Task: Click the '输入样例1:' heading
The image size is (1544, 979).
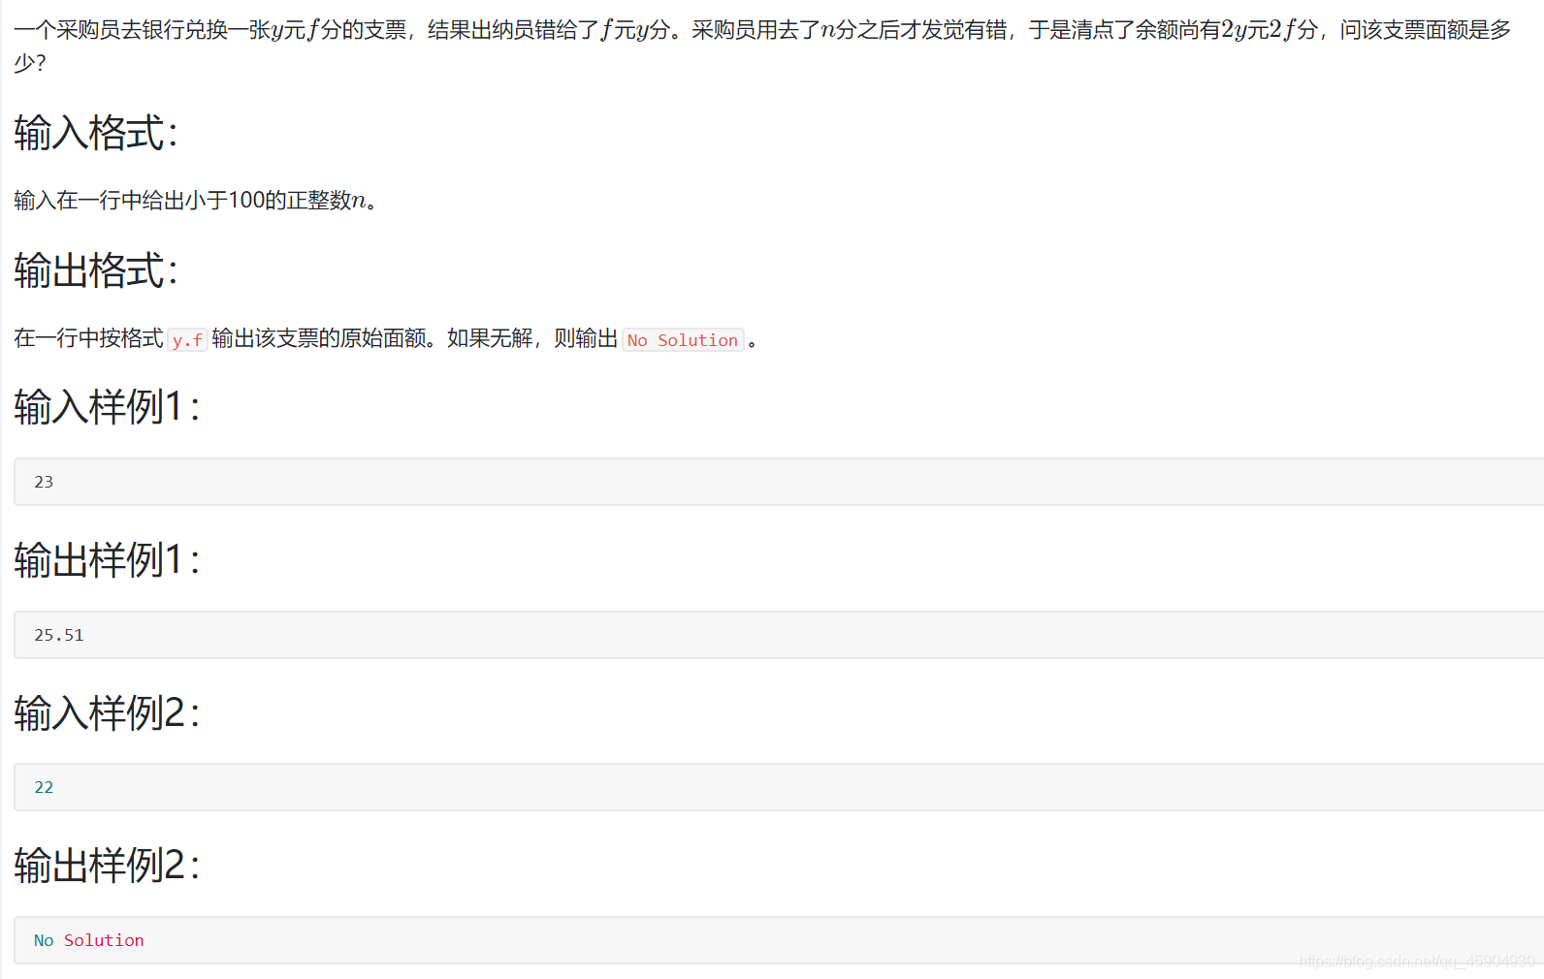Action: click(107, 407)
